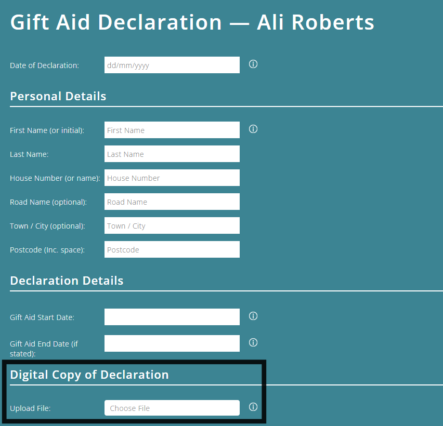Click the Declaration Details section heading
Screen dimensions: 443x426
pos(67,281)
